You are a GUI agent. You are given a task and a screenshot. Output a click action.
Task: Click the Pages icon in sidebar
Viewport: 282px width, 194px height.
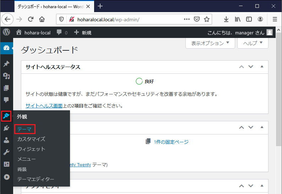click(6, 88)
